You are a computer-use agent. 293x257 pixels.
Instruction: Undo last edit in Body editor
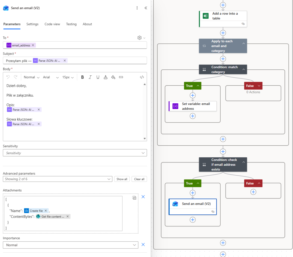(x=8, y=77)
